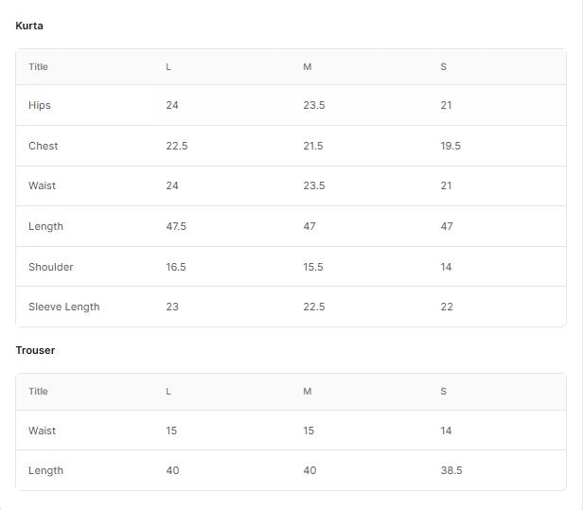The image size is (583, 510).
Task: Click the S column header in Kurta table
Action: coord(443,67)
